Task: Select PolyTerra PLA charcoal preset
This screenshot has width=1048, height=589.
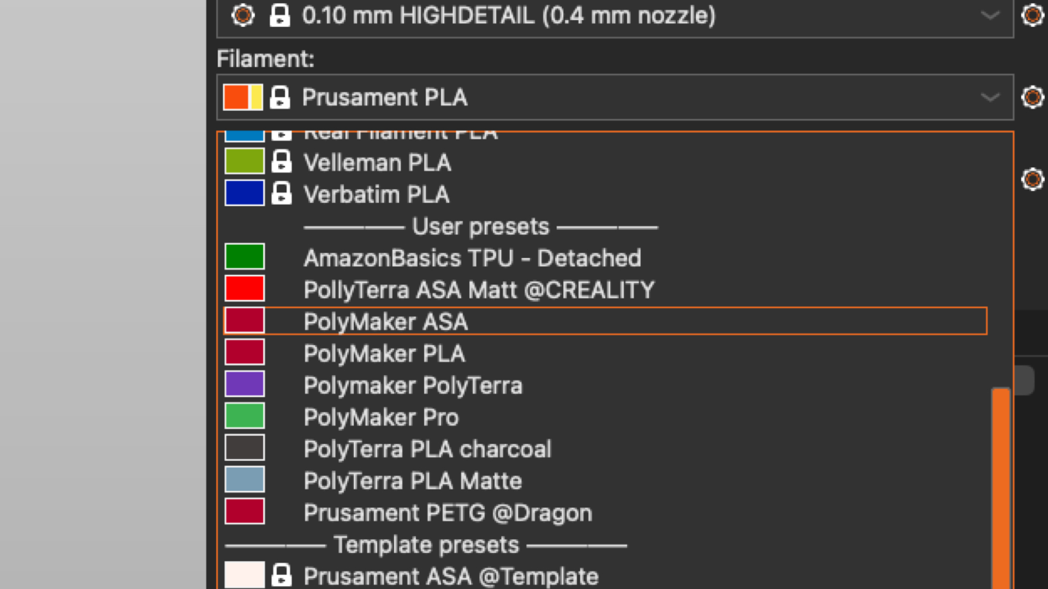Action: point(606,449)
